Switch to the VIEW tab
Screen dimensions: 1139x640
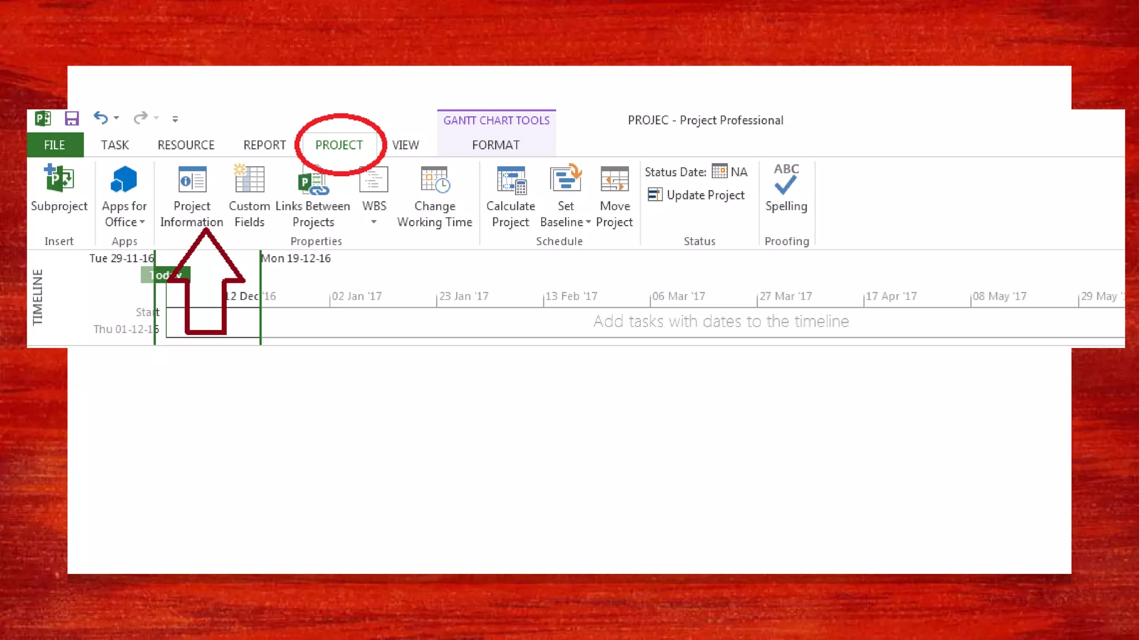coord(405,145)
